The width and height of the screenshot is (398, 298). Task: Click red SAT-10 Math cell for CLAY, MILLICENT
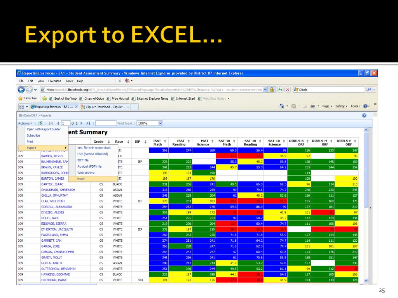227,201
